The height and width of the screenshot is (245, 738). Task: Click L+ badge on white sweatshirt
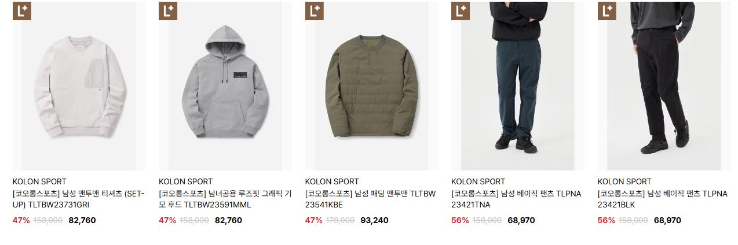click(x=21, y=11)
